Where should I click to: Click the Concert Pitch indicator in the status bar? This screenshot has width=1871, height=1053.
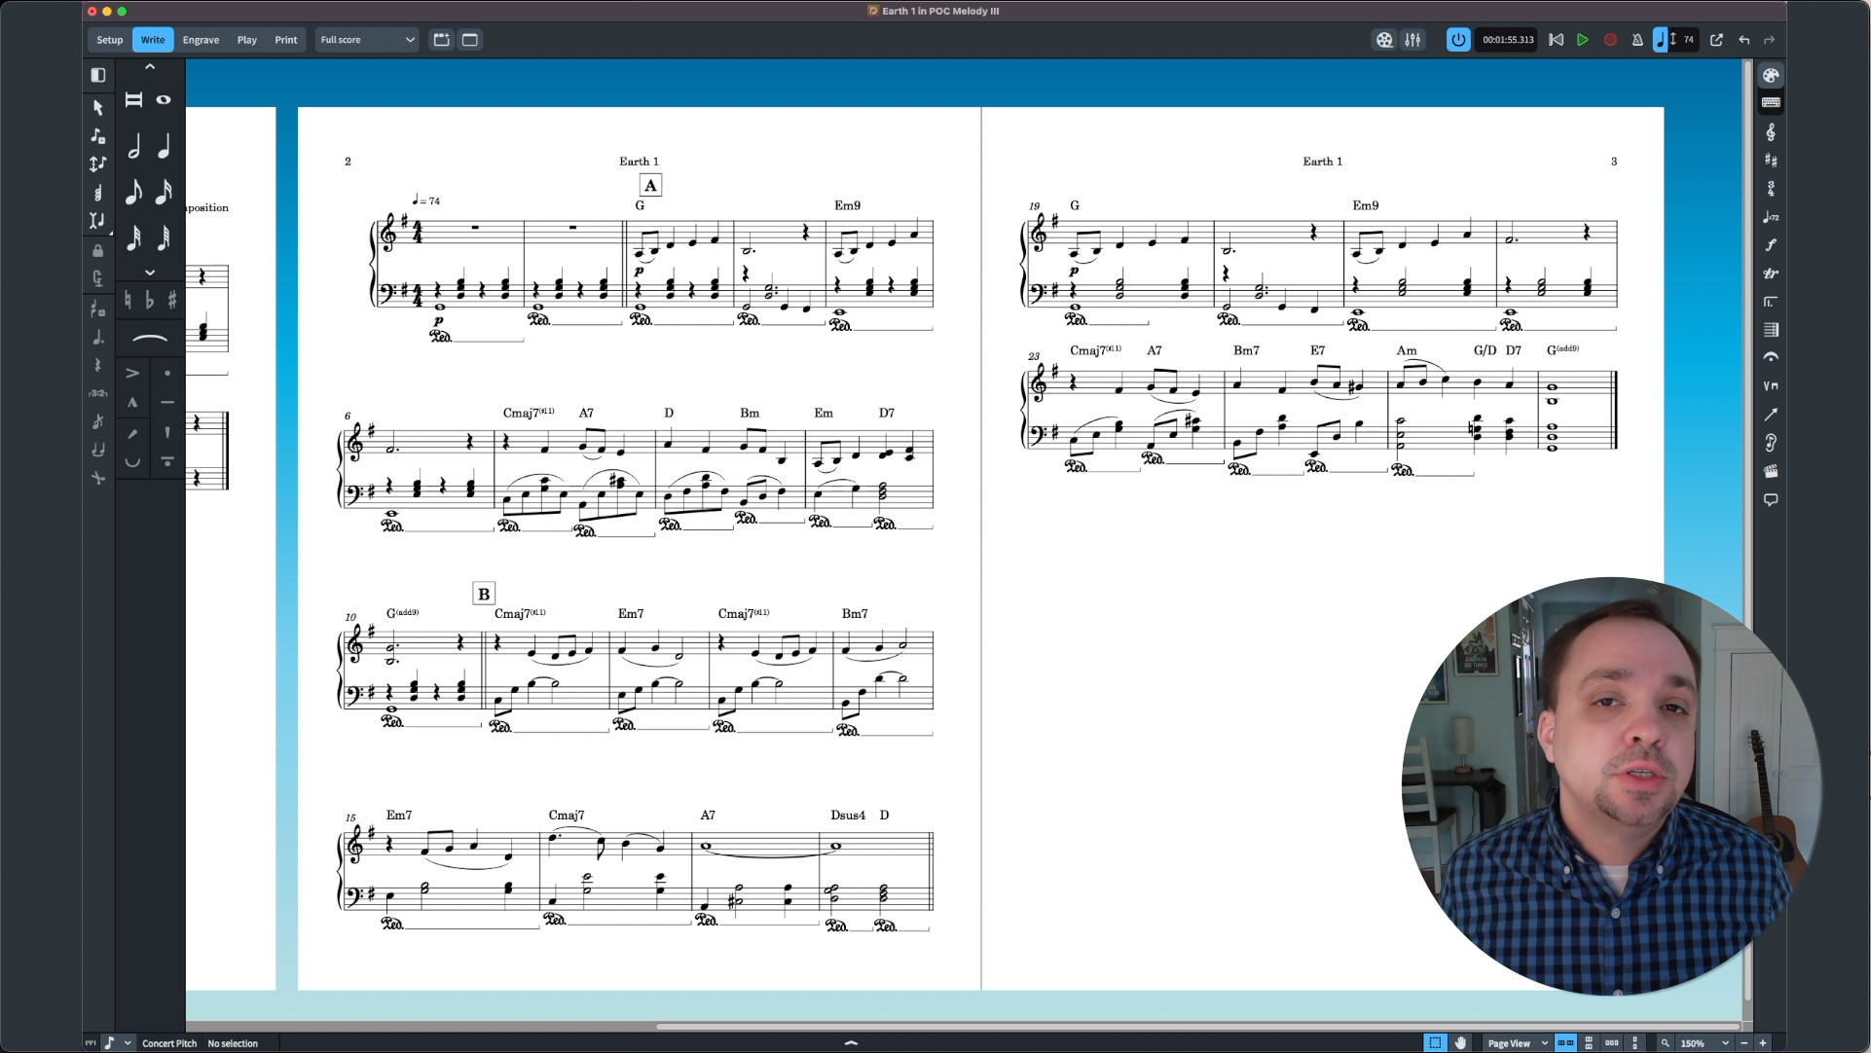[168, 1042]
